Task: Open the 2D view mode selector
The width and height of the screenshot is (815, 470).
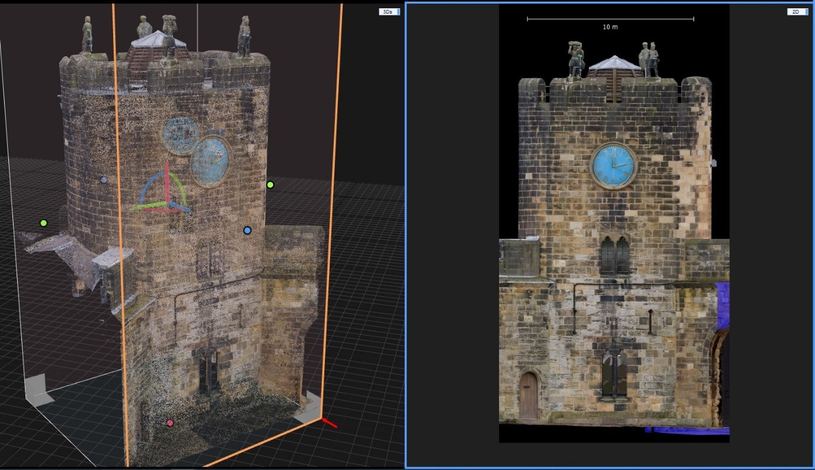Action: pos(797,11)
